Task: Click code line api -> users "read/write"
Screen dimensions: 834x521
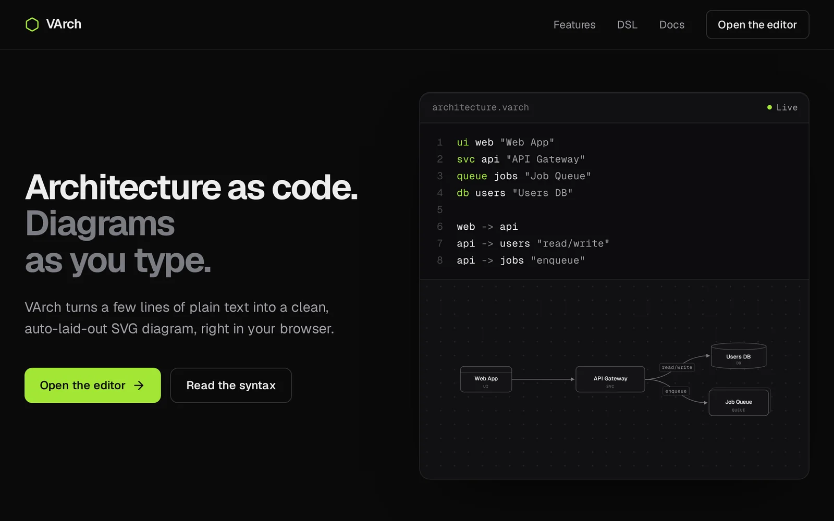Action: [533, 243]
